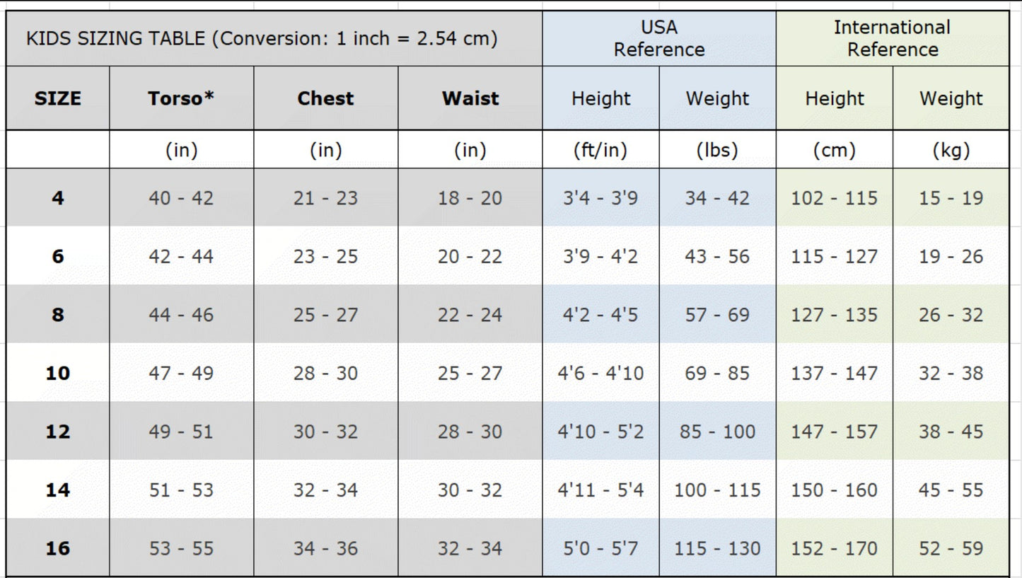Select the 115 - 130 lbs weight cell

point(717,548)
